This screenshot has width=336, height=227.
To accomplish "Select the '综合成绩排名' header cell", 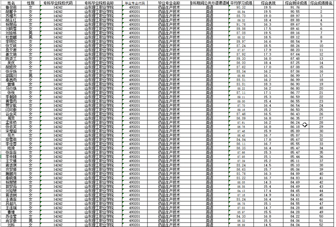I will pyautogui.click(x=321, y=3).
